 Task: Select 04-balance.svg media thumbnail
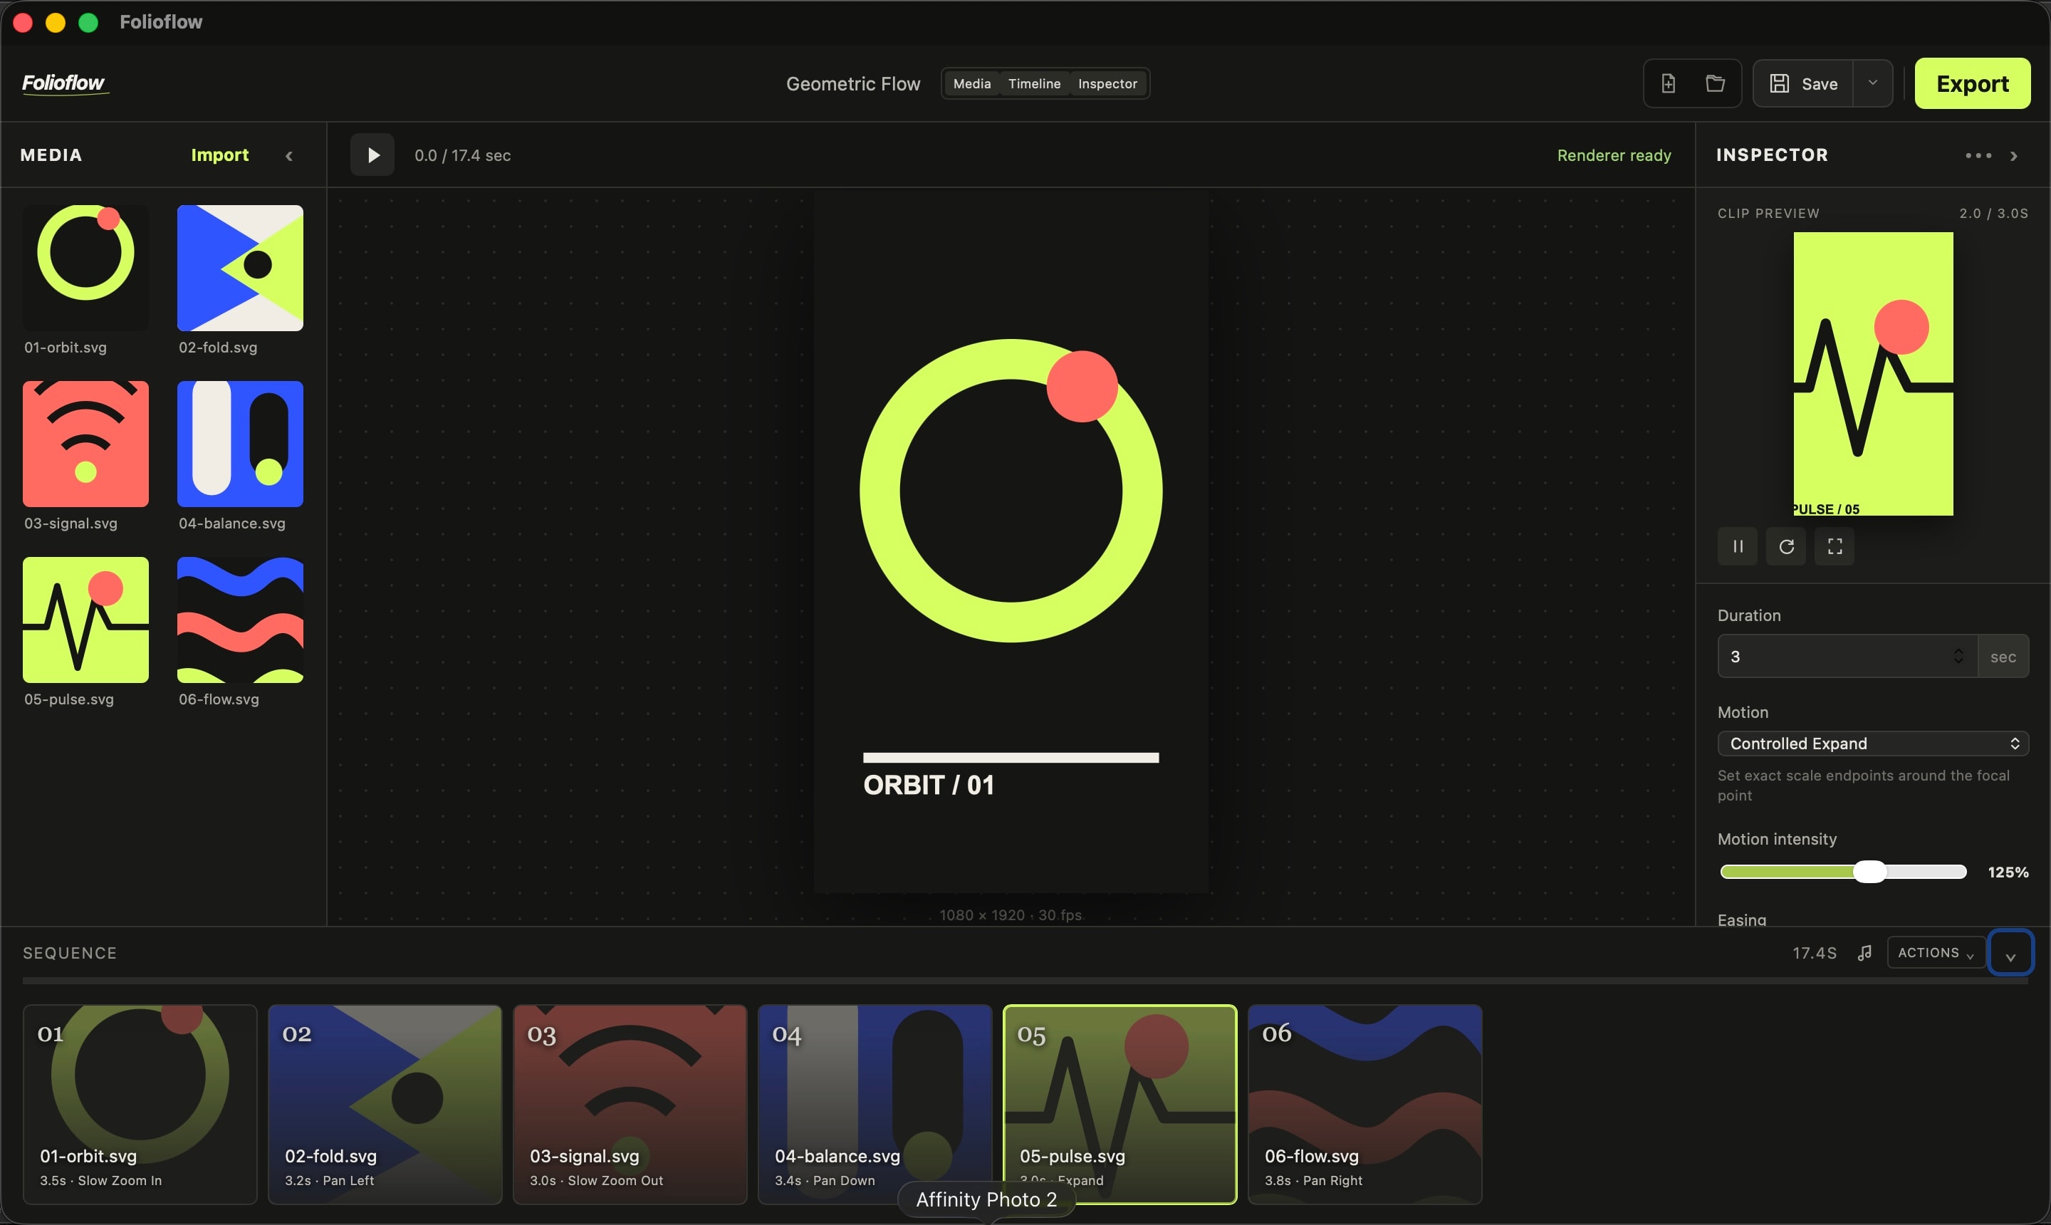click(240, 444)
